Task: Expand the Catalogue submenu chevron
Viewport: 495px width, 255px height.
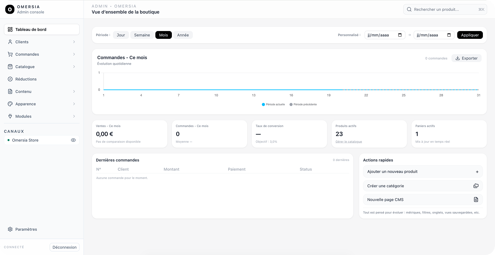Action: (x=74, y=67)
